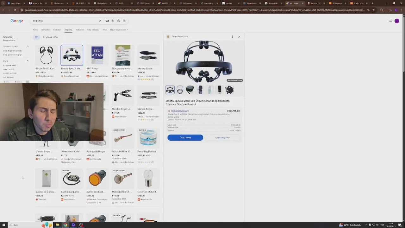Open the Google account avatar menu
The image size is (405, 228).
point(397,21)
